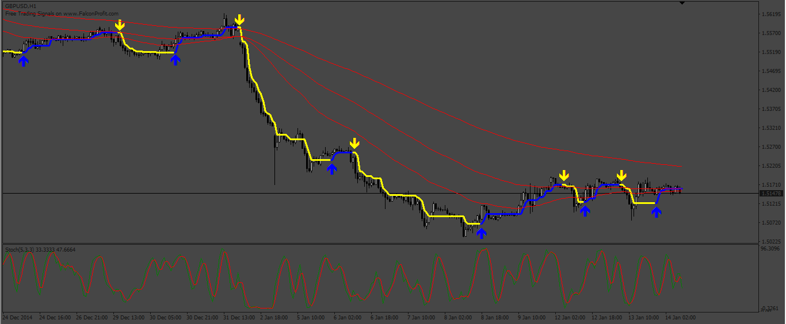This screenshot has width=786, height=324.
Task: Click price level 1.53210 on the axis
Action: (x=770, y=128)
